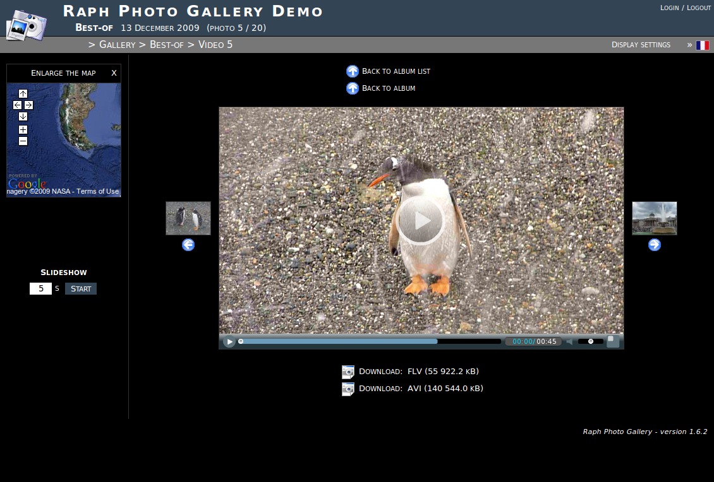Go to next photo blue arrow
The width and height of the screenshot is (714, 482).
[655, 245]
